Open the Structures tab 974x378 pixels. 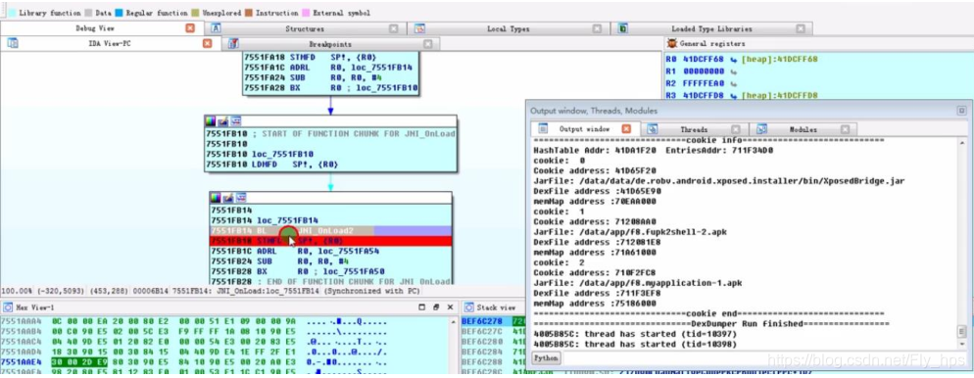305,28
